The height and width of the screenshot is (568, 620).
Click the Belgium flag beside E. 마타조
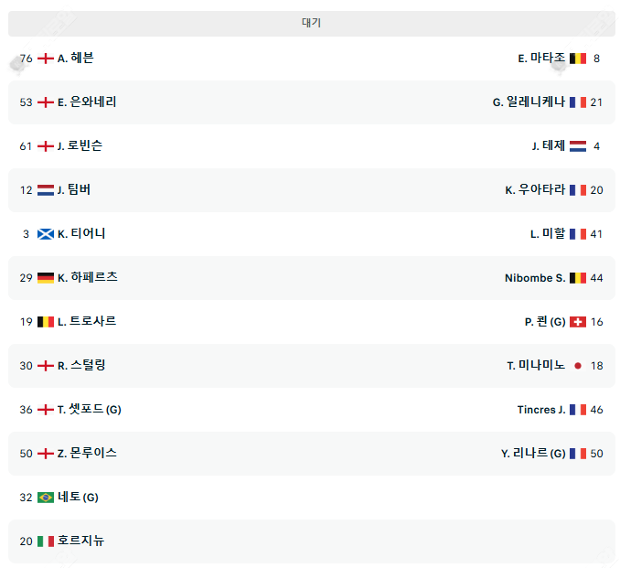(578, 59)
